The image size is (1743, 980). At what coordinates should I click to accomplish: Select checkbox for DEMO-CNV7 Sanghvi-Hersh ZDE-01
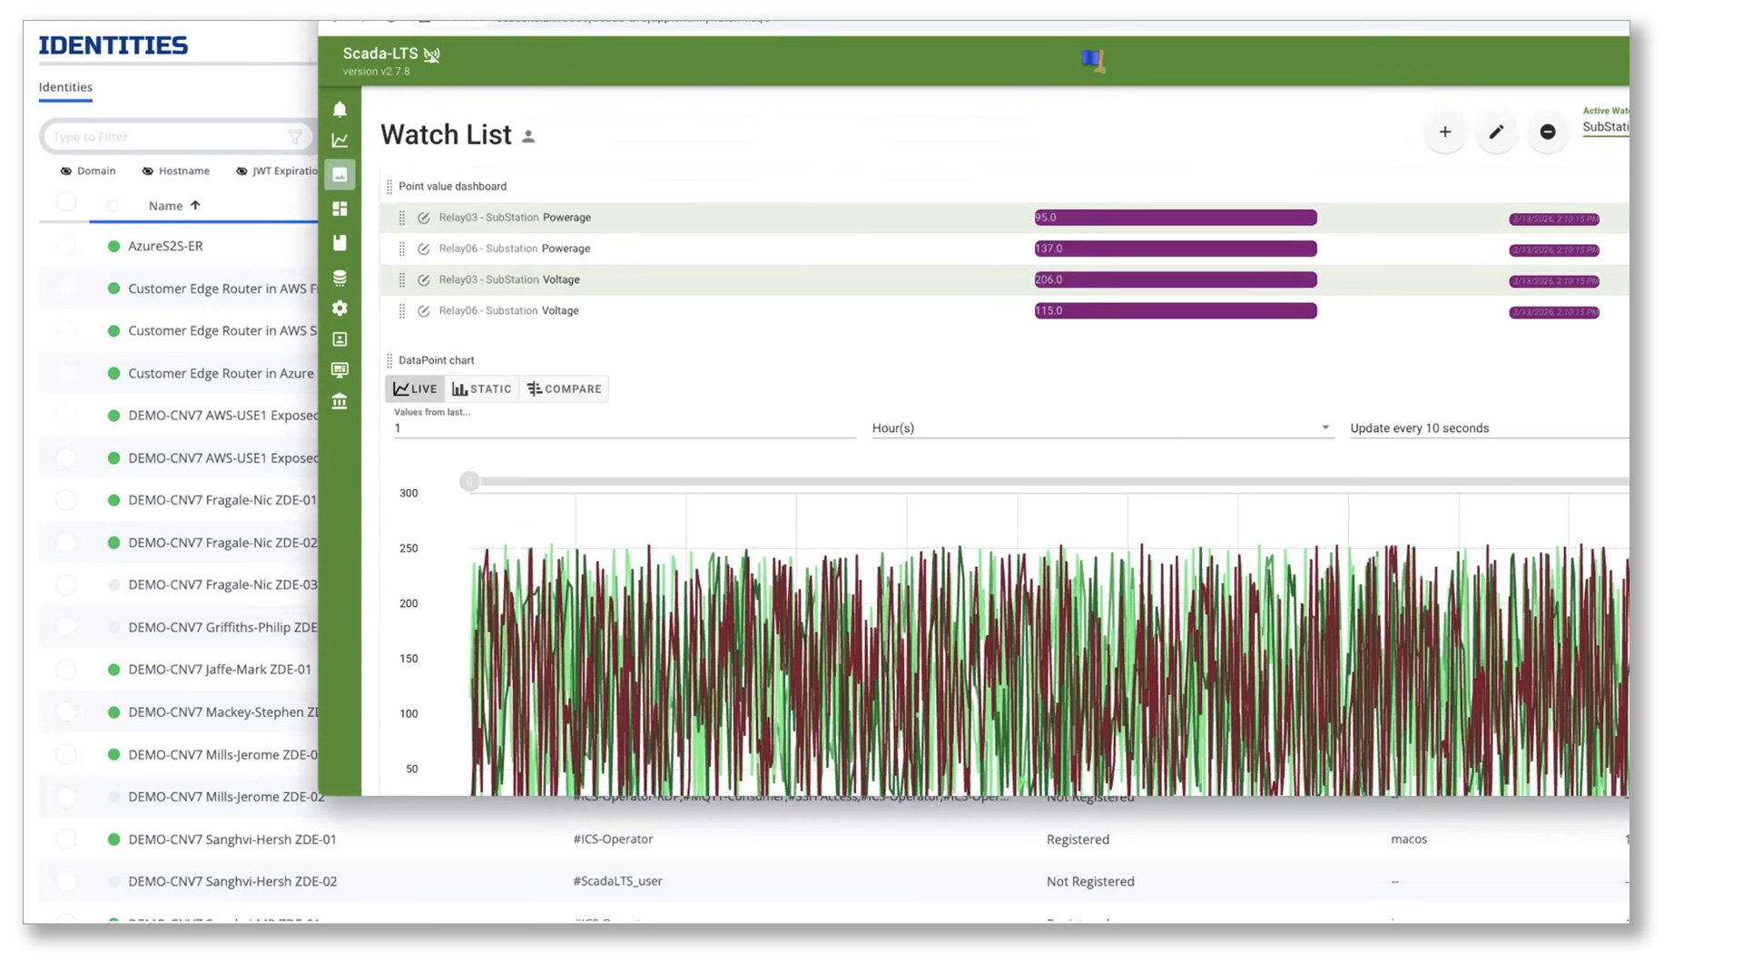(x=66, y=839)
